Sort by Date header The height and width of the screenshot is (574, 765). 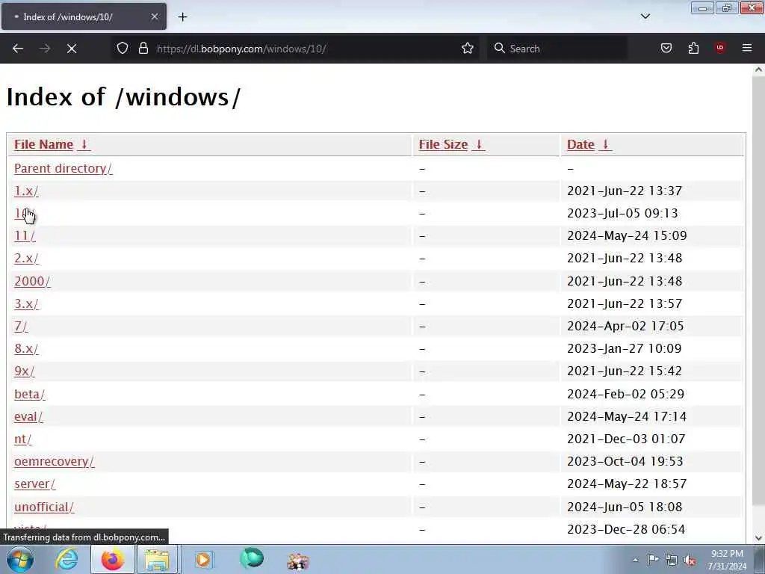(580, 144)
